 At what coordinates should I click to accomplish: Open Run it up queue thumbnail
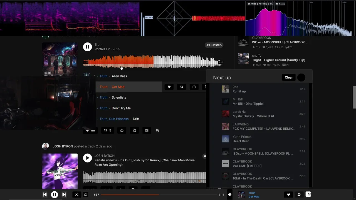pos(226,89)
